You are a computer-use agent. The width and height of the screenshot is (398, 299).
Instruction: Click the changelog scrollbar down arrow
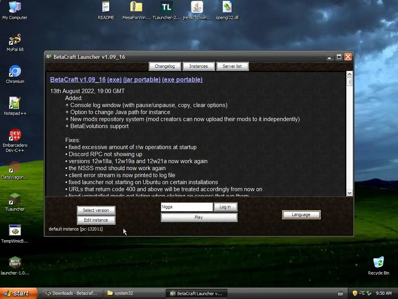349,193
